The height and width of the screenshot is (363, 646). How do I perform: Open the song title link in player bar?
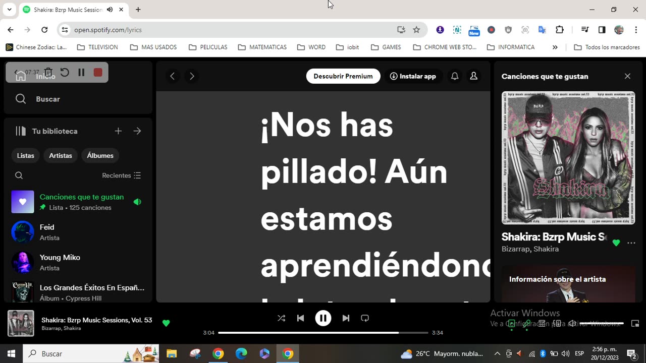97,320
